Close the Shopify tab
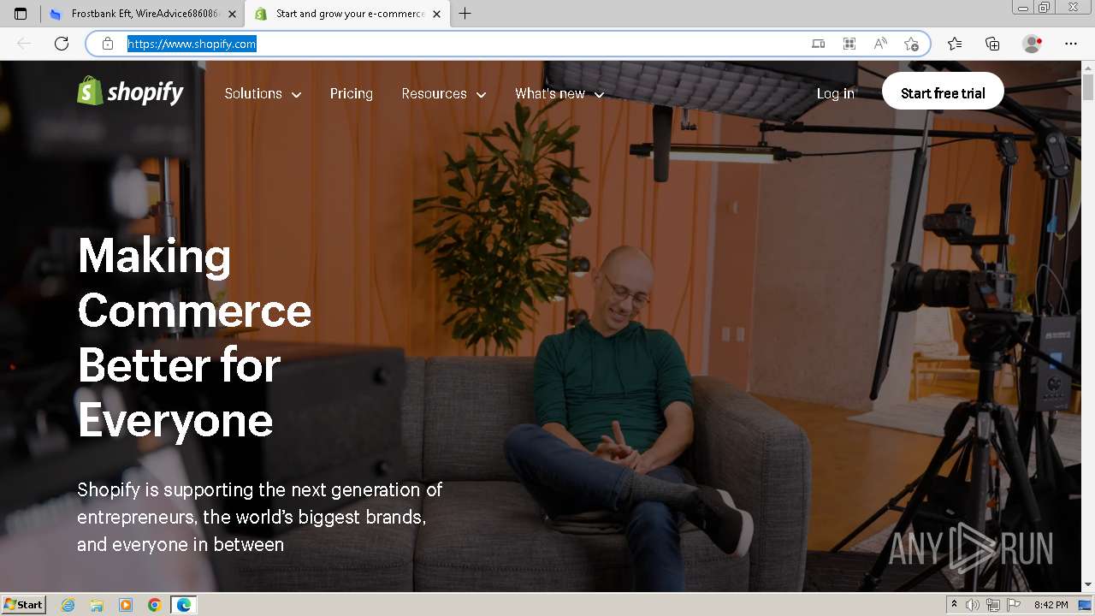The width and height of the screenshot is (1095, 616). tap(436, 14)
